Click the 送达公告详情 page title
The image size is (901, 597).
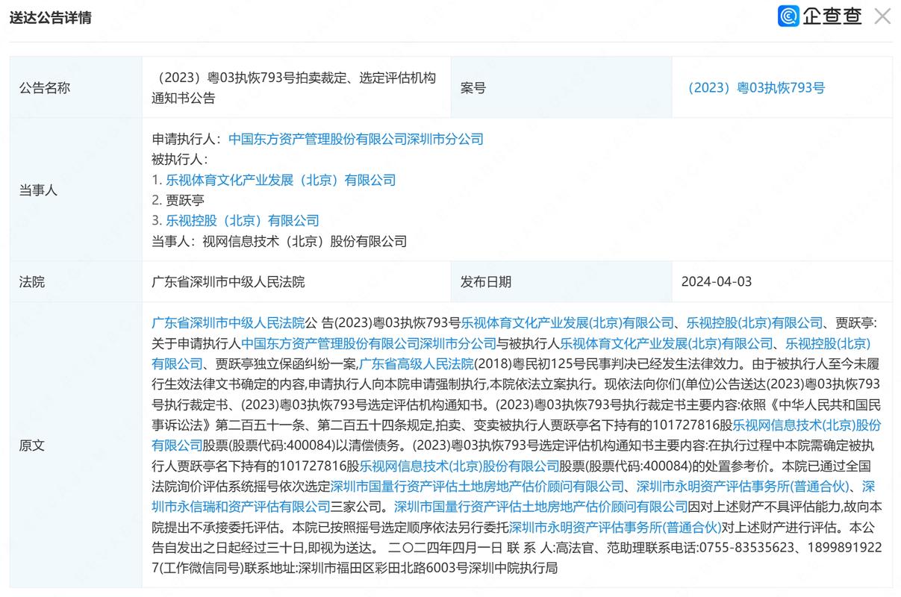[52, 16]
